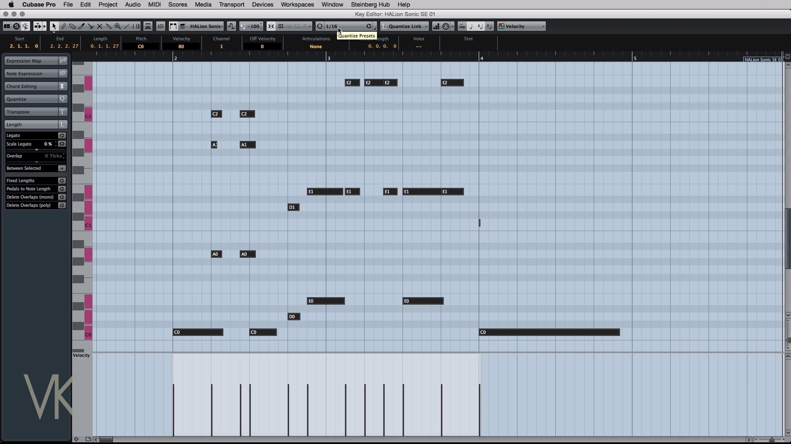Select the long C0 note at bar 4
The image size is (791, 444).
point(549,332)
